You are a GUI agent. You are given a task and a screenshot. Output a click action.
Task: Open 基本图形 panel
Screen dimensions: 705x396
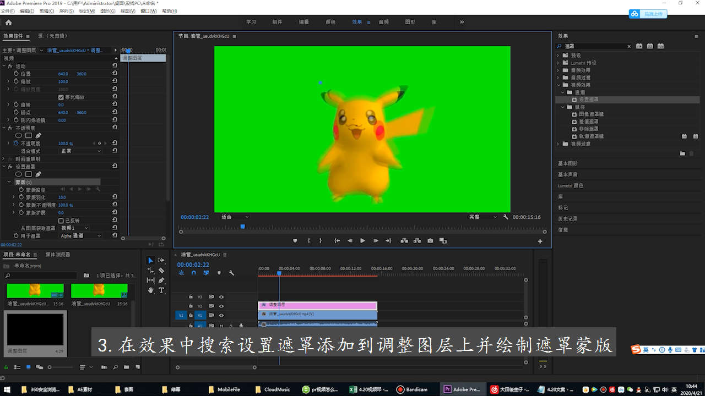point(568,163)
